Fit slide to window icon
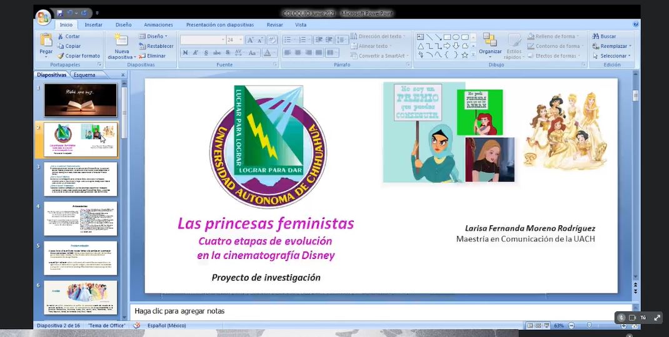The width and height of the screenshot is (669, 337). point(635,326)
